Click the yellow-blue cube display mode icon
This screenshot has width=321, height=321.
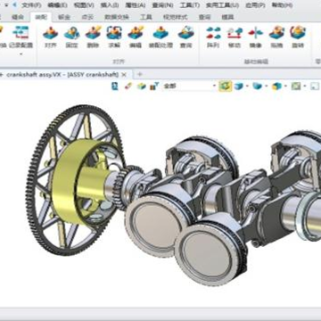276,86
